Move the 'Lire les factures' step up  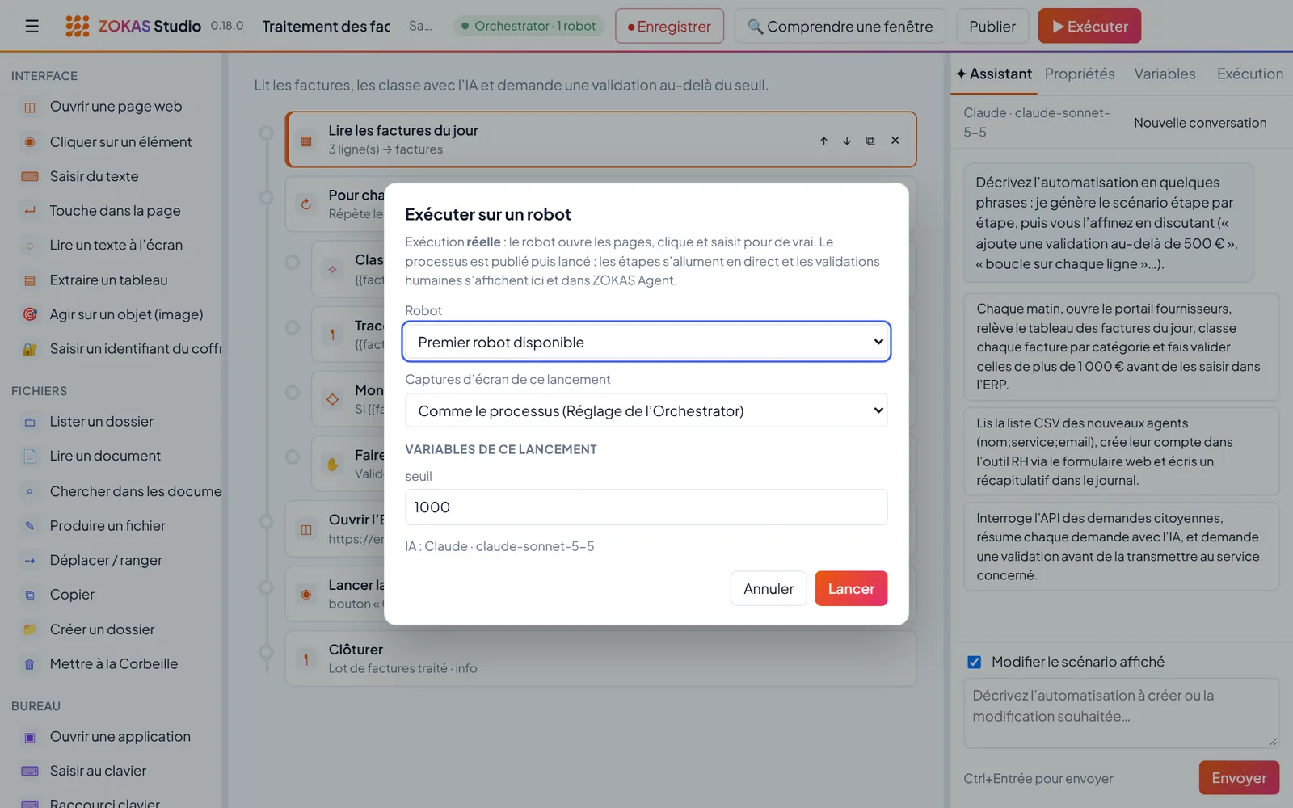(823, 141)
